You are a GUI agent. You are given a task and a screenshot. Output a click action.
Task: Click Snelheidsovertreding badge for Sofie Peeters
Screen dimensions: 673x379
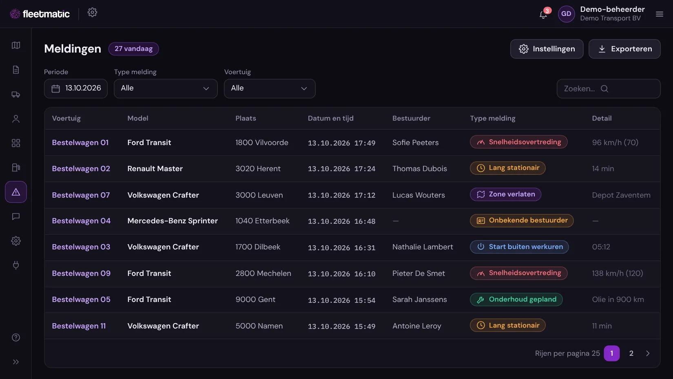(x=518, y=142)
